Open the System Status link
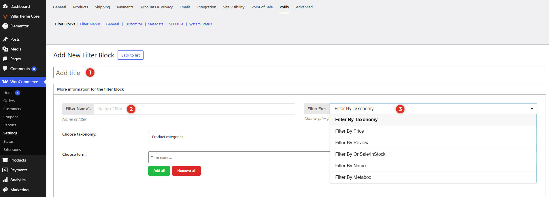Screen dimensions: 549x197 click(200, 24)
